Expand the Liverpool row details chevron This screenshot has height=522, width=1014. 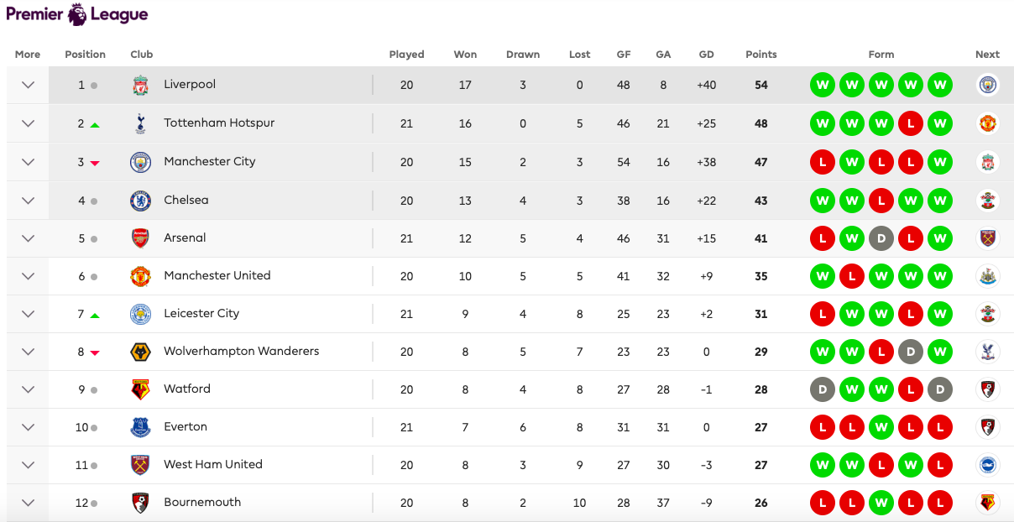pyautogui.click(x=28, y=85)
